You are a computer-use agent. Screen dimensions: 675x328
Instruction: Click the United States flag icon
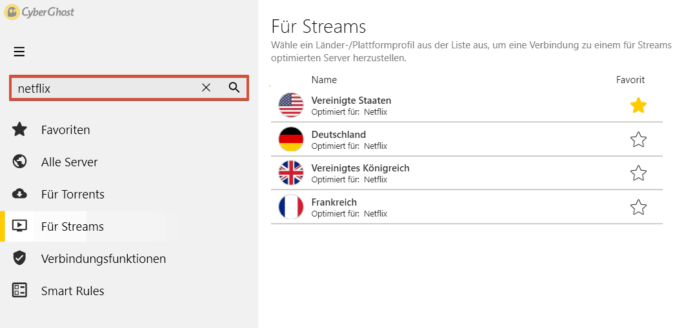291,105
